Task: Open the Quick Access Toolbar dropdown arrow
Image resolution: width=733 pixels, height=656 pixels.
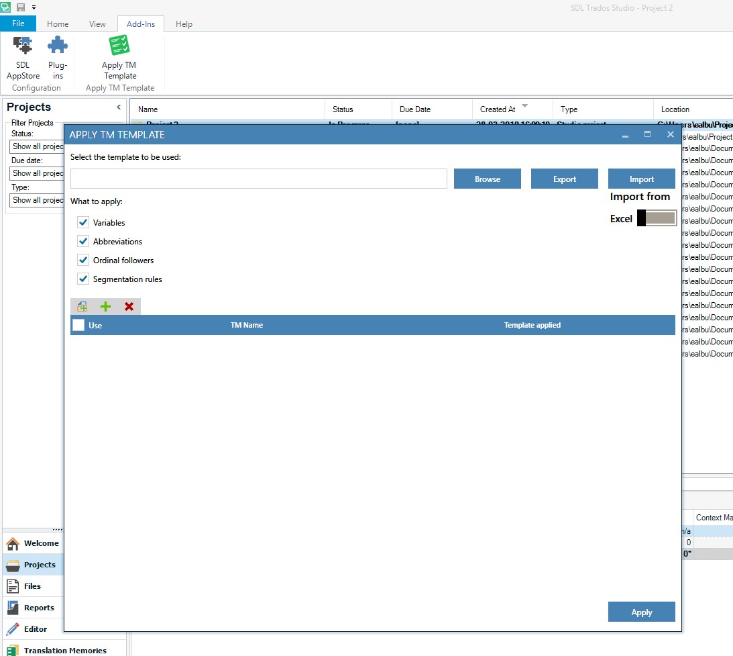Action: point(34,7)
